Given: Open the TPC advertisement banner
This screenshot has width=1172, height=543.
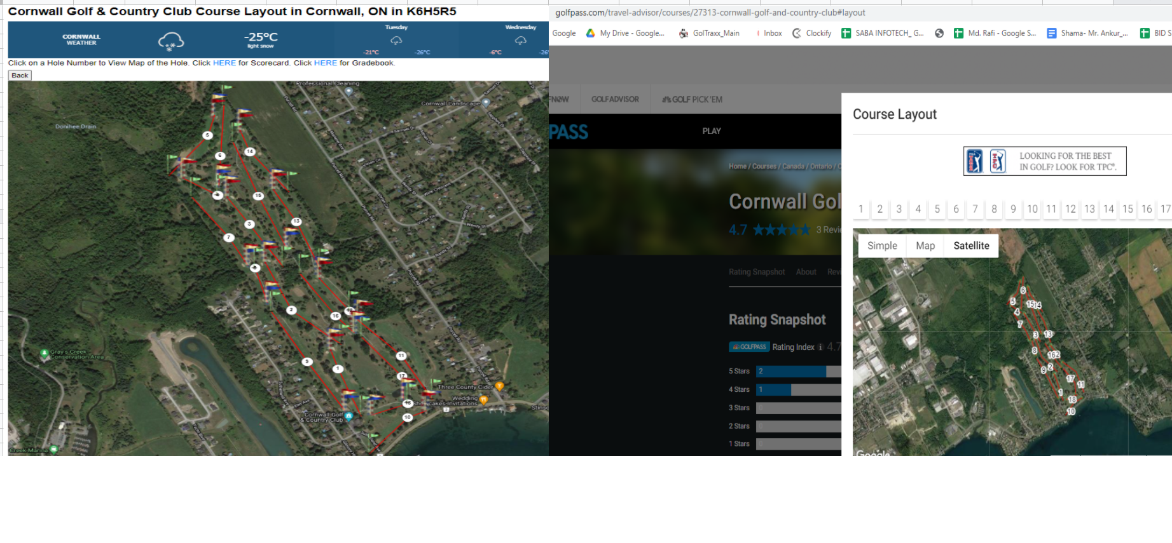Looking at the screenshot, I should pyautogui.click(x=1045, y=161).
